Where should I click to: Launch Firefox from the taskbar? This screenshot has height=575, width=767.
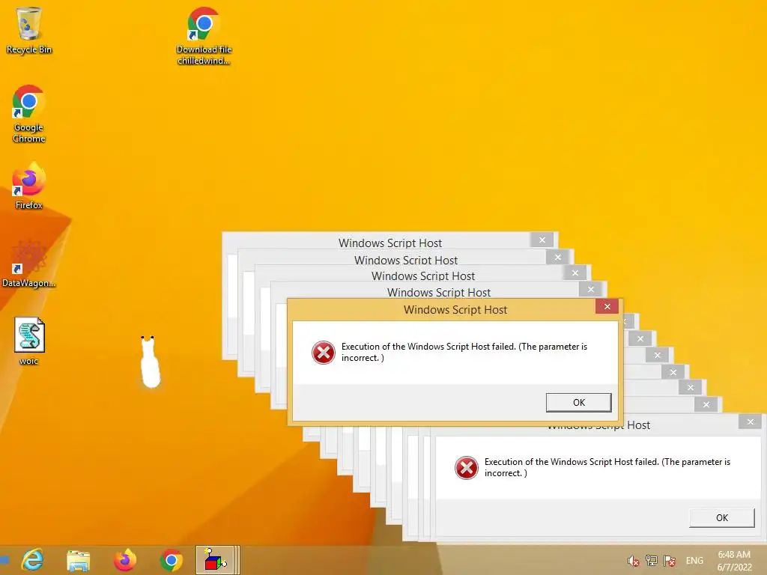[125, 560]
